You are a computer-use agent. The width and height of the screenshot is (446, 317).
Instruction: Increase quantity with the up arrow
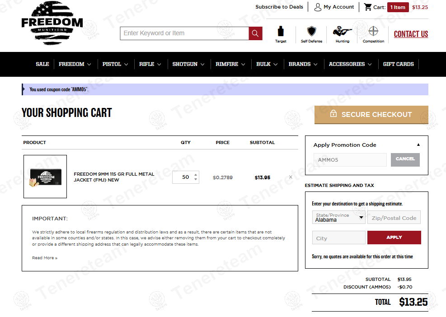pyautogui.click(x=196, y=175)
